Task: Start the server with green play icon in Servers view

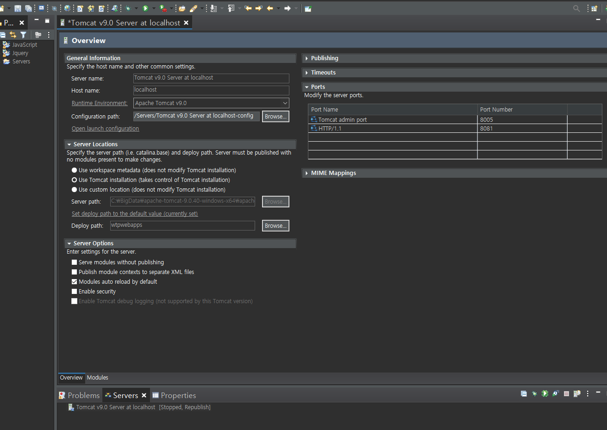Action: pos(545,393)
